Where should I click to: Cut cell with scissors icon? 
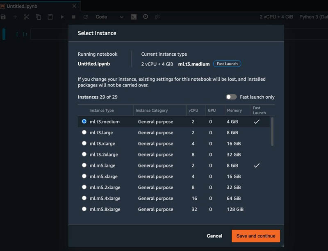point(26,17)
